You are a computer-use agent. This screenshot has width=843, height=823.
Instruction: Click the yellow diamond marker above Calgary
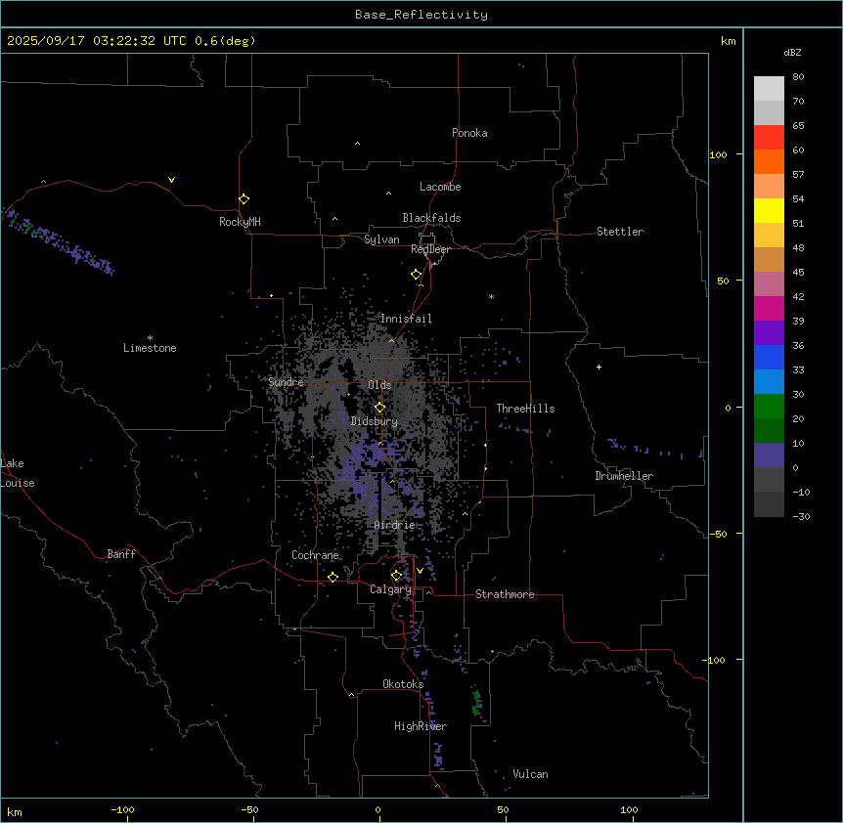(396, 575)
